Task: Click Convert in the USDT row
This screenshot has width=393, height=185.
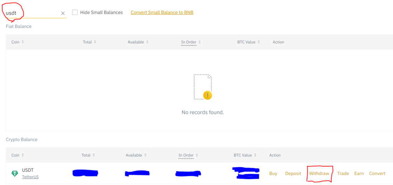Action: coord(377,173)
